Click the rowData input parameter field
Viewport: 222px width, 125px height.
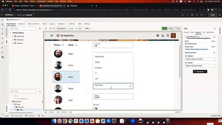click(200, 59)
